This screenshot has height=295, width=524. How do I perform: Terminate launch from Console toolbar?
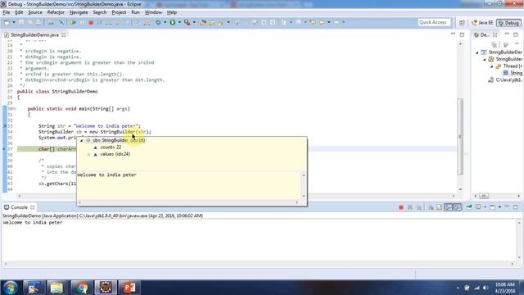401,207
